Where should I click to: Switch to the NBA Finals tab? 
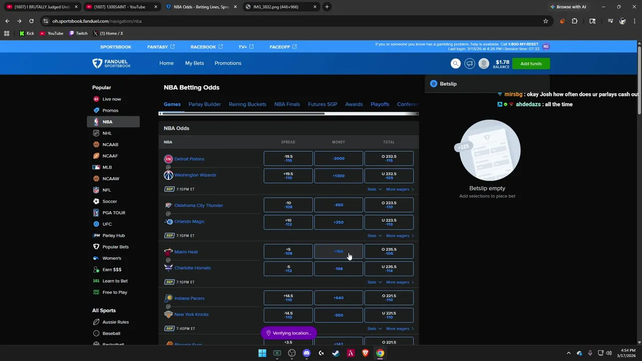(x=287, y=104)
